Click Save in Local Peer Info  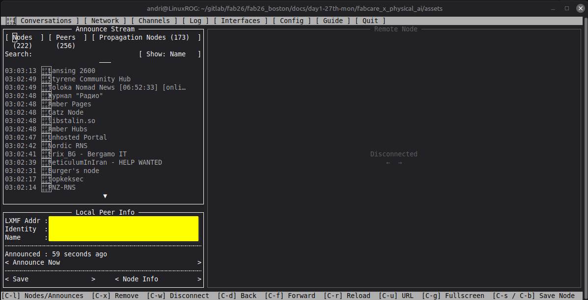pos(50,279)
